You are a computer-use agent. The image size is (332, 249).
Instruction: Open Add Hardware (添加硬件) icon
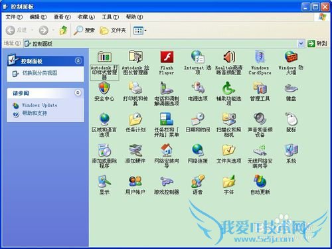135,150
